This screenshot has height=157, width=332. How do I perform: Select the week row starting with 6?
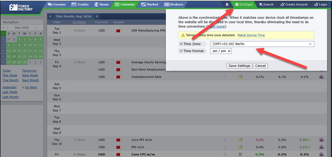(x=3, y=45)
